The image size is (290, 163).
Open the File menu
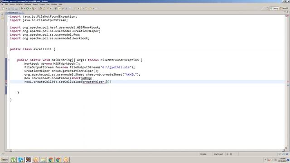click(2, 4)
